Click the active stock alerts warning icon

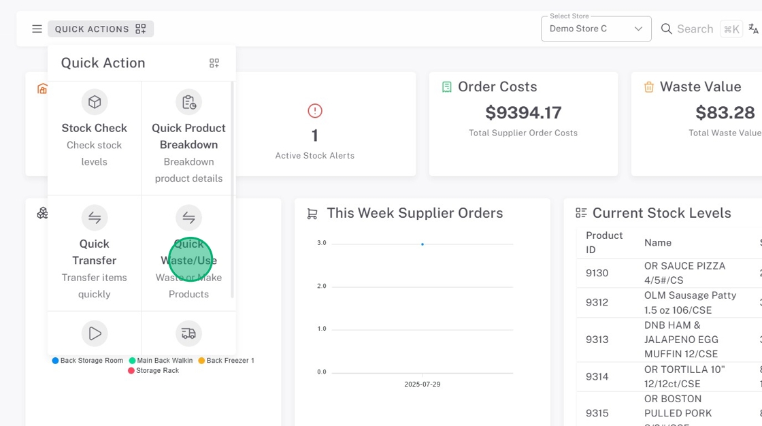pos(314,111)
